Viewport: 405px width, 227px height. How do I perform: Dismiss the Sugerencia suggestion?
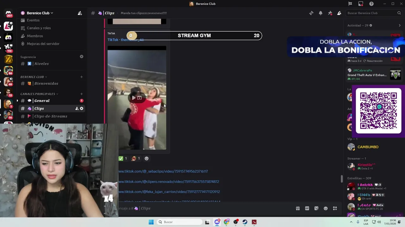pyautogui.click(x=82, y=56)
